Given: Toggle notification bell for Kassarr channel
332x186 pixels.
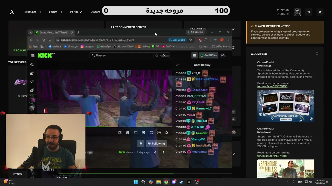Looking at the screenshot, I should point(141,144).
